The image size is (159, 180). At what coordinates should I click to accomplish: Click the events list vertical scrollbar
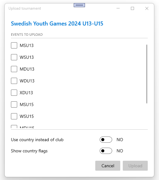click(x=147, y=74)
